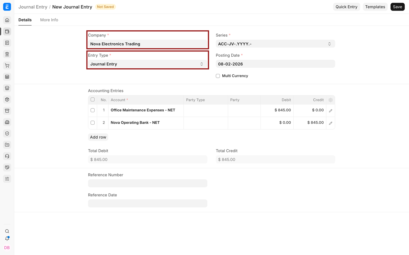Image resolution: width=409 pixels, height=255 pixels.
Task: Open notifications bell icon
Action: pos(7,239)
